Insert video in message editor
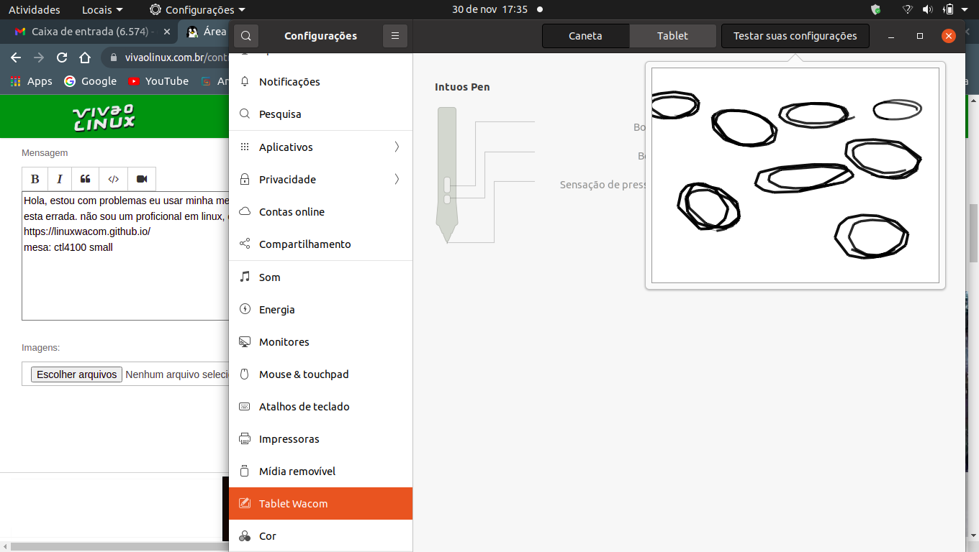979x552 pixels. point(142,179)
